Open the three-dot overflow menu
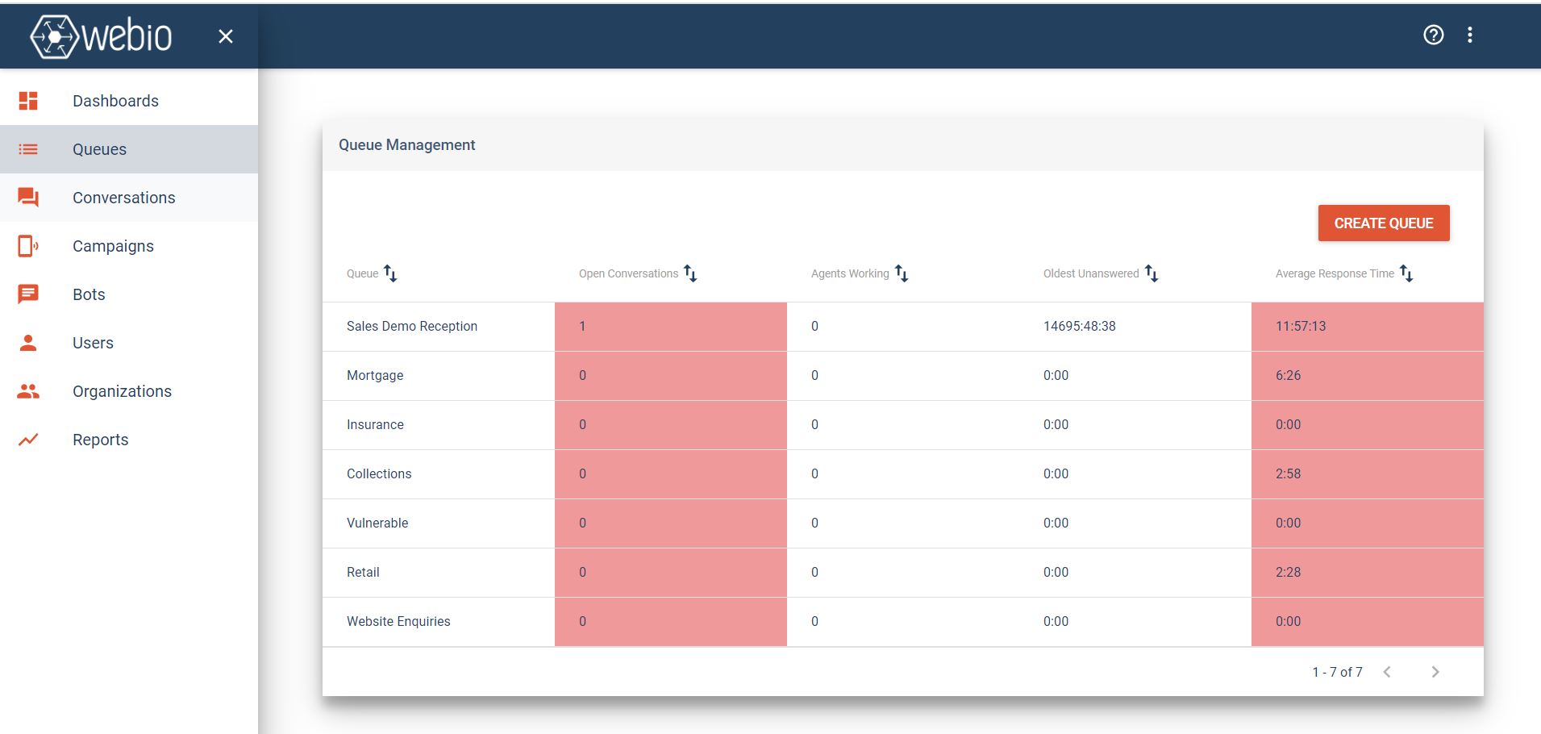 point(1471,35)
